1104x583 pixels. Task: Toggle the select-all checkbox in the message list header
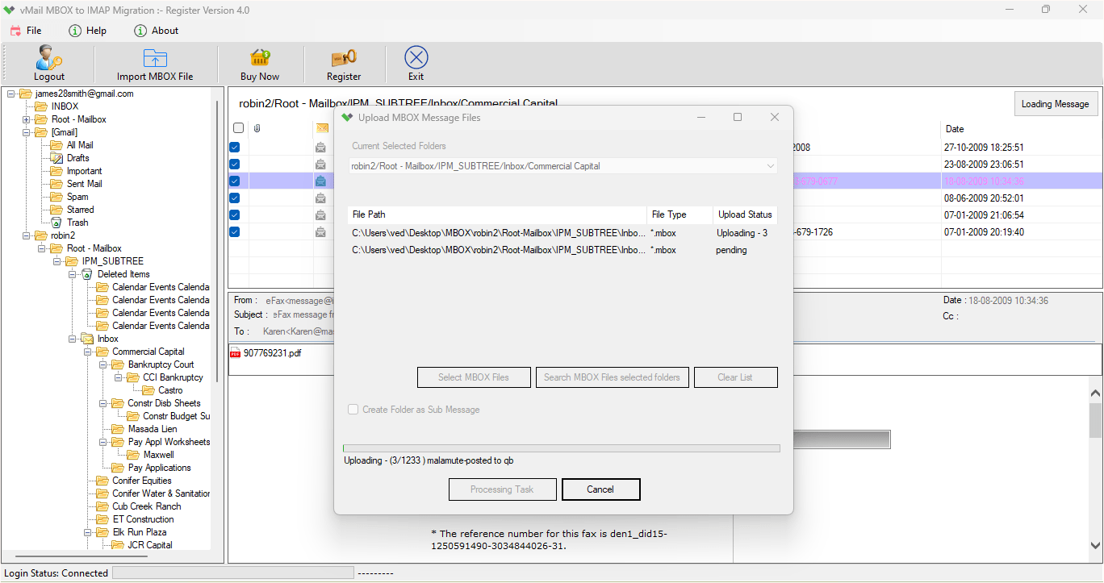point(238,128)
